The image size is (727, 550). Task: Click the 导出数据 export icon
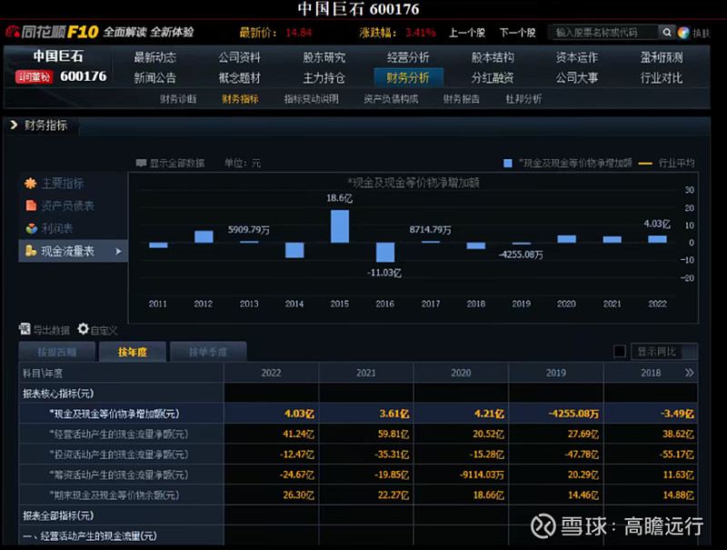point(25,329)
